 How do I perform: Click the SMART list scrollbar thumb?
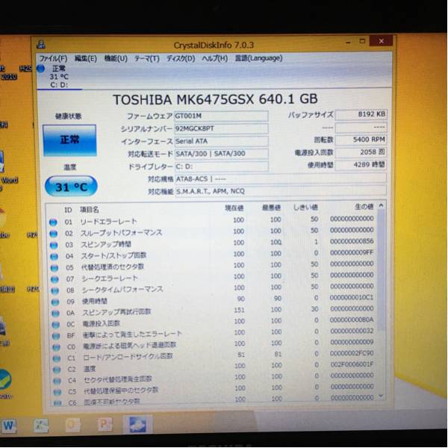pos(381,270)
